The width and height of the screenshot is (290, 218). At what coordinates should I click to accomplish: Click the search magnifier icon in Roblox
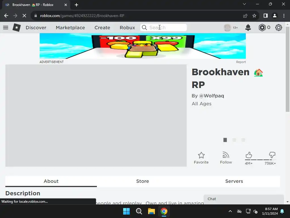pyautogui.click(x=144, y=28)
